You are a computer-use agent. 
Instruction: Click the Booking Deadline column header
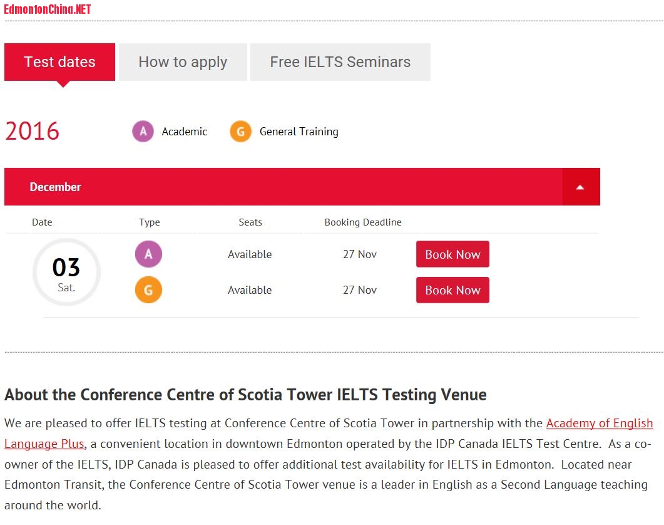363,222
